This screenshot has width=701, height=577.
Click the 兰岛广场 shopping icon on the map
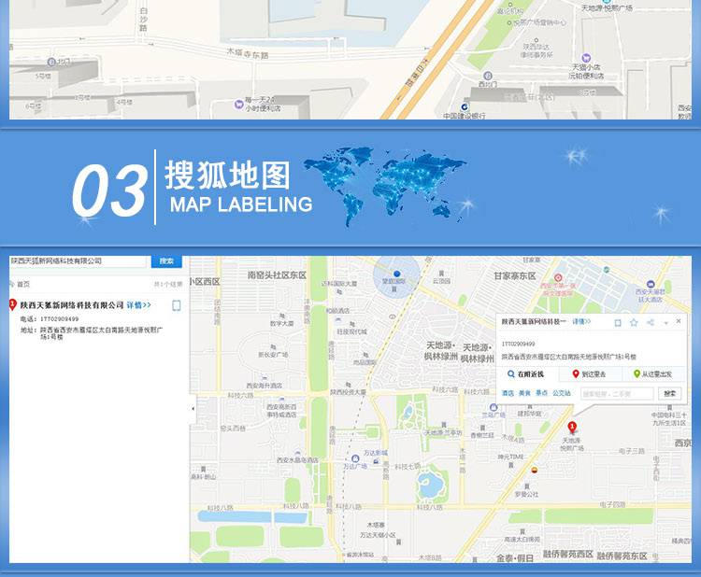coord(494,407)
